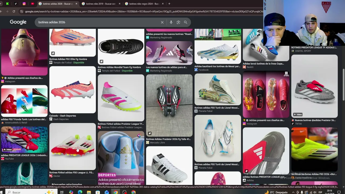The image size is (345, 194).
Task: Open pink Calzado - Dash Deportes boot image
Action: click(x=73, y=90)
